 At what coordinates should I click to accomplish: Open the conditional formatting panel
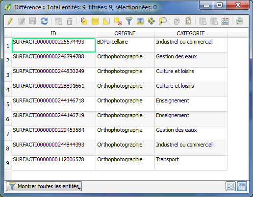(x=239, y=21)
